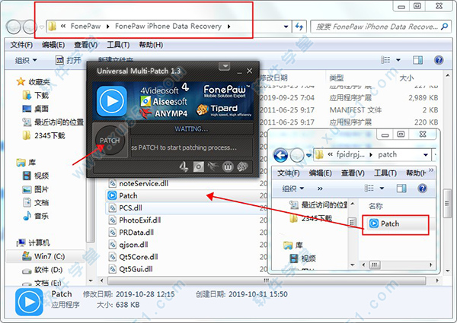Screen dimensions: 457x323
Task: Click the round PATCH button
Action: pos(110,141)
